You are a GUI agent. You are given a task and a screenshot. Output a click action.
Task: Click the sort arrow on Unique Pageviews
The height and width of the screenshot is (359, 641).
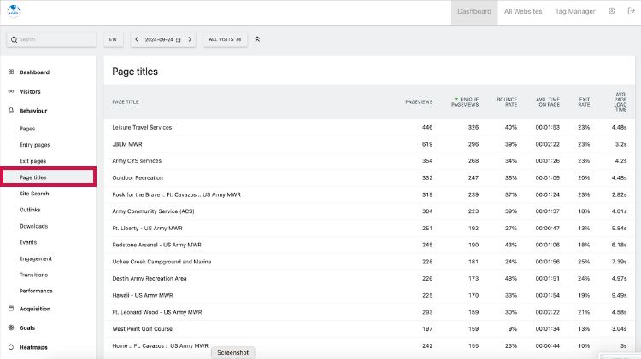[456, 99]
